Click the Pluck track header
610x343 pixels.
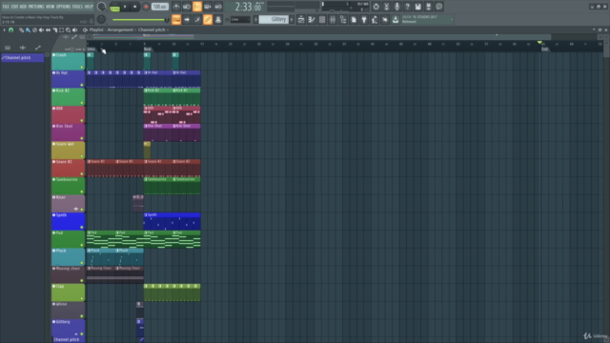point(69,256)
